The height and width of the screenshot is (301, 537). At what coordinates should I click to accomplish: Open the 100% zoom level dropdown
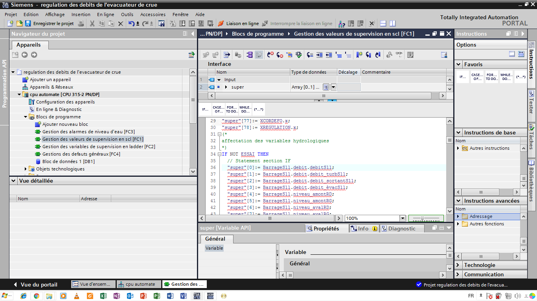click(402, 218)
